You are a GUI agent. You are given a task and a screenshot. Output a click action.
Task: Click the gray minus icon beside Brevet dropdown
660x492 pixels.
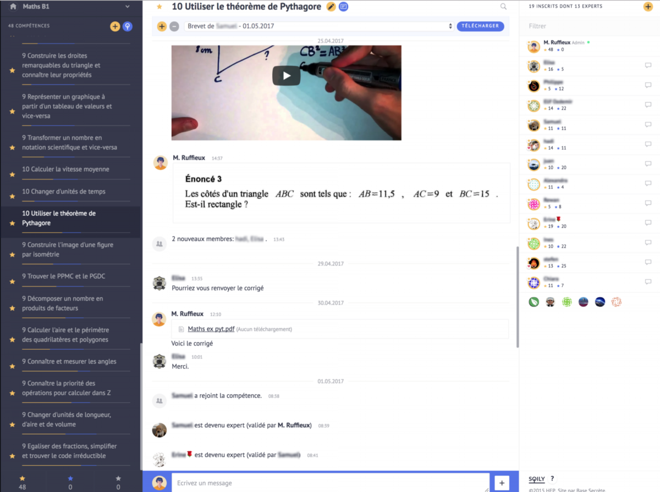coord(174,26)
